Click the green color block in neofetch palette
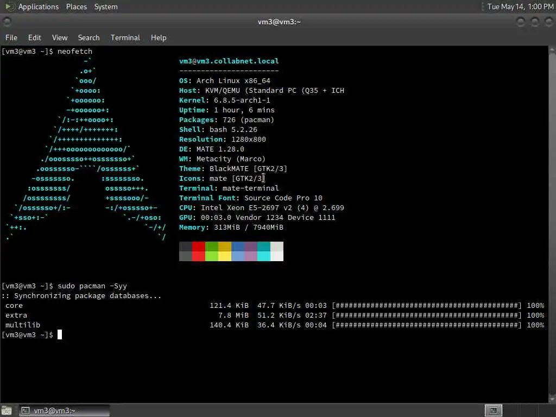The image size is (556, 417). point(212,251)
